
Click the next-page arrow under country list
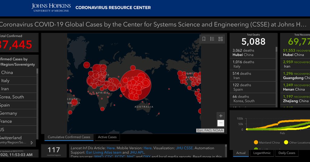[x=31, y=143]
